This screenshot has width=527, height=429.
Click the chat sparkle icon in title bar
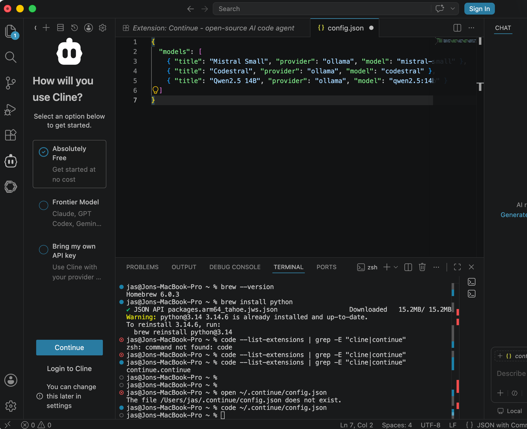(x=440, y=9)
